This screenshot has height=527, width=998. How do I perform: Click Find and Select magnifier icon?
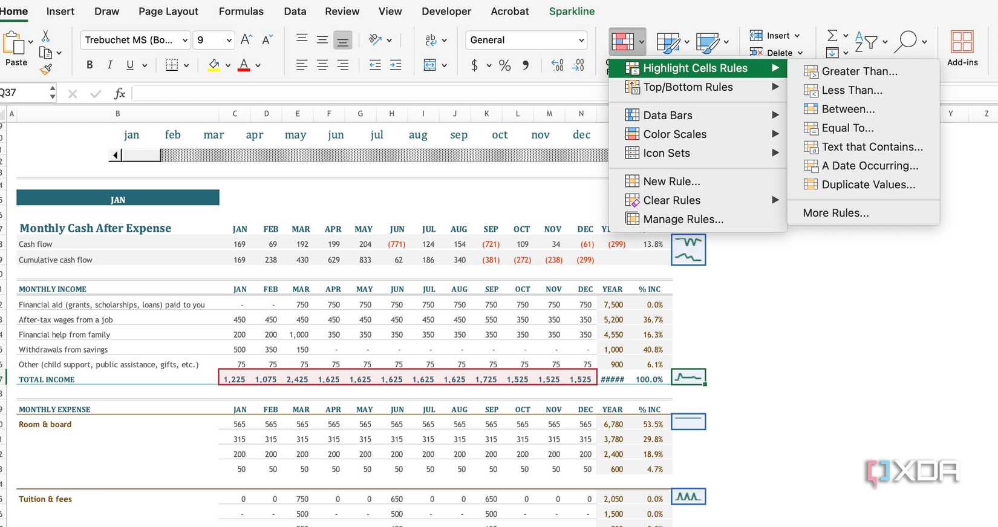(905, 42)
